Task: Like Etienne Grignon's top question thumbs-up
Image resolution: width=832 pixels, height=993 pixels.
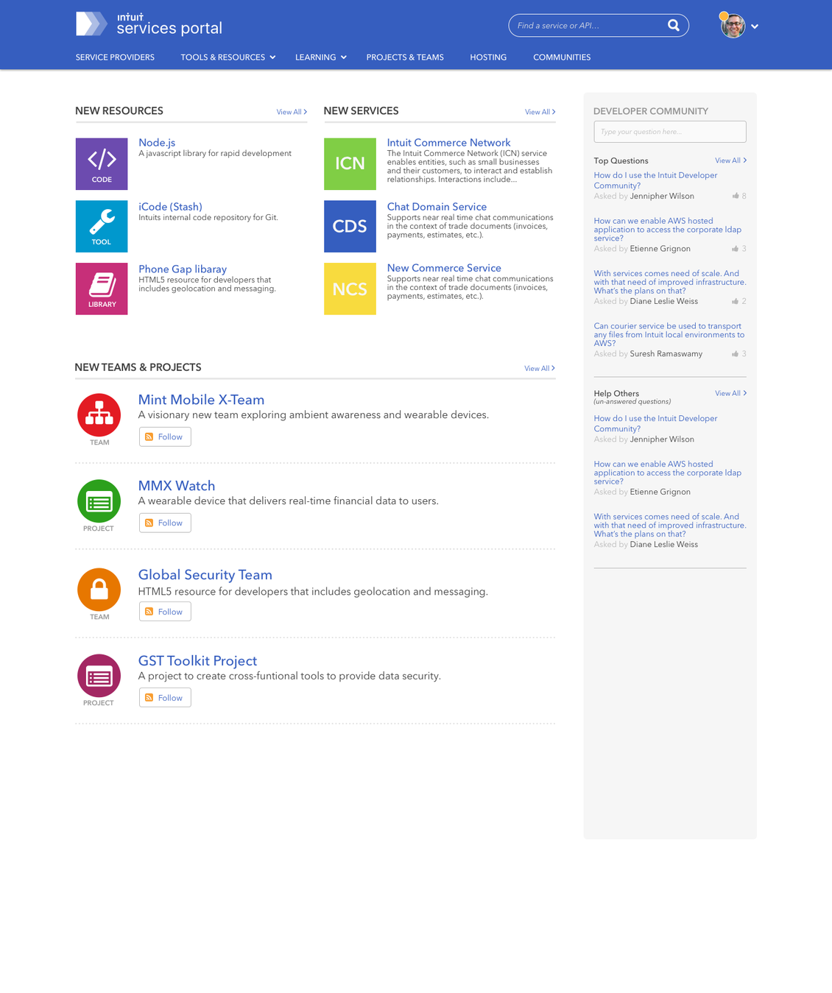Action: point(736,249)
